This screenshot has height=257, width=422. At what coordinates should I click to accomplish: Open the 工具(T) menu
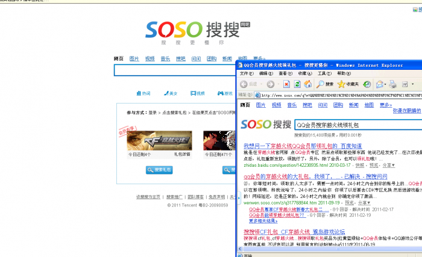coord(324,73)
